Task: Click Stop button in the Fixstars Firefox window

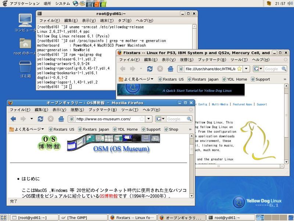Action: [x=160, y=69]
